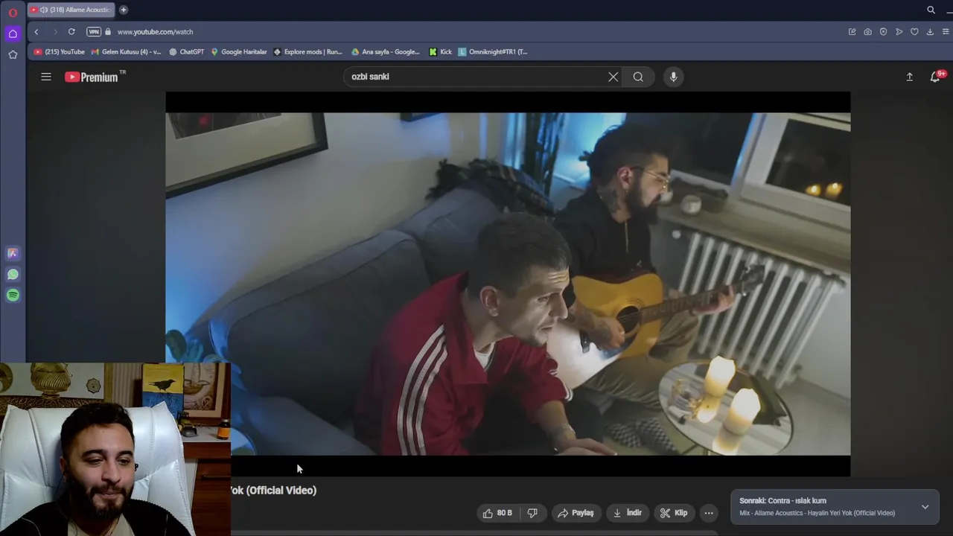Clear the search text with X
953x536 pixels.
(613, 77)
